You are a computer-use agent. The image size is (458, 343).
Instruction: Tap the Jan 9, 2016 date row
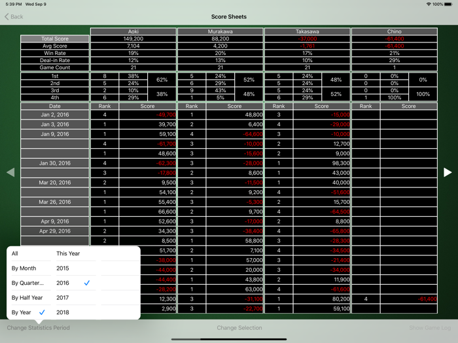(x=54, y=134)
